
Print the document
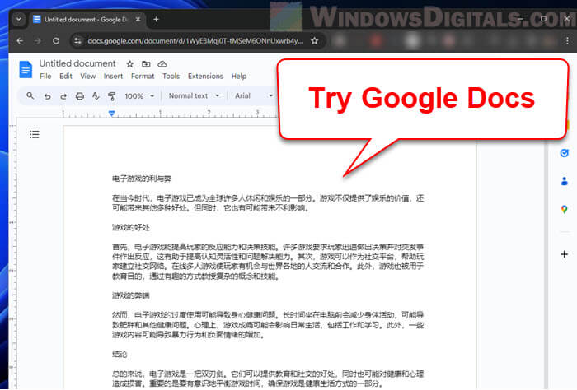(x=79, y=96)
